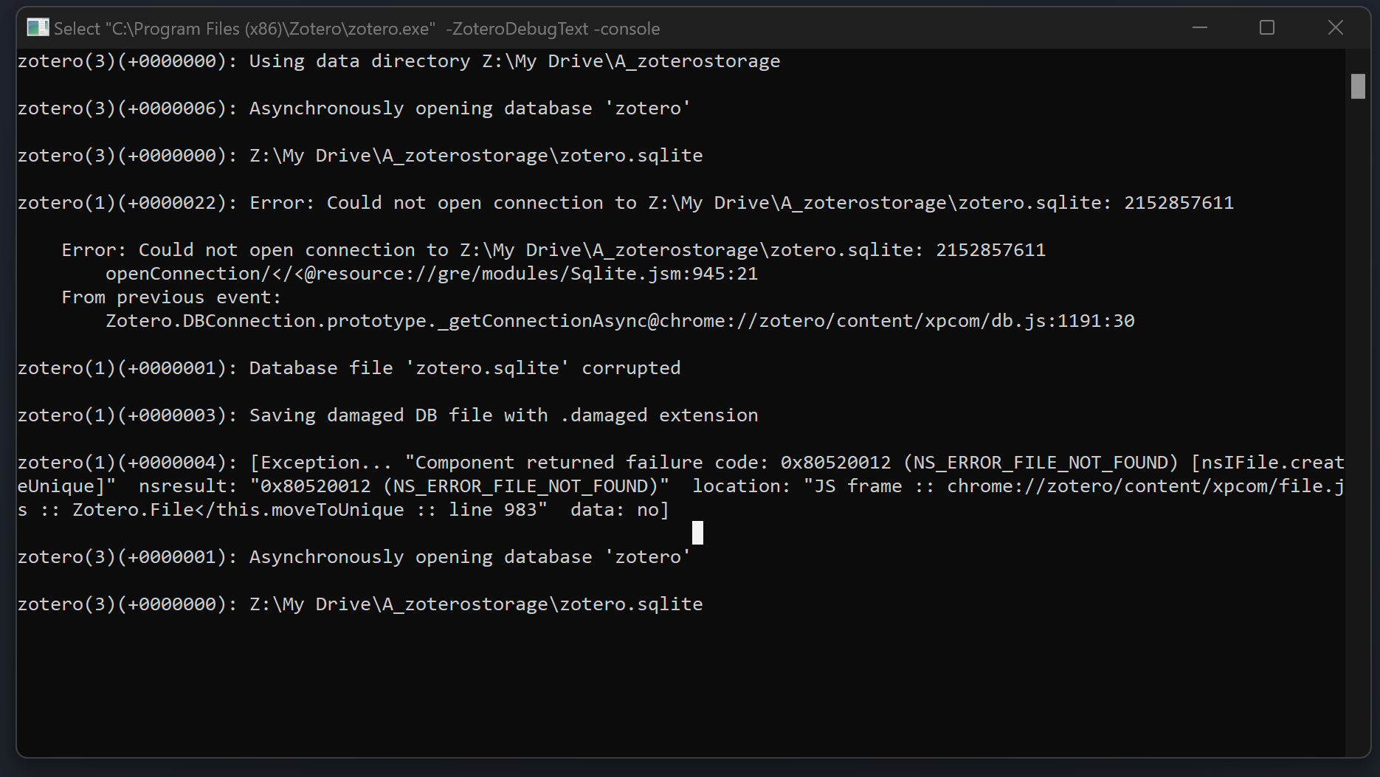The height and width of the screenshot is (777, 1380).
Task: Click line 'Using data directory Z:\My Drive\A_zoterostorage'
Action: [x=399, y=61]
